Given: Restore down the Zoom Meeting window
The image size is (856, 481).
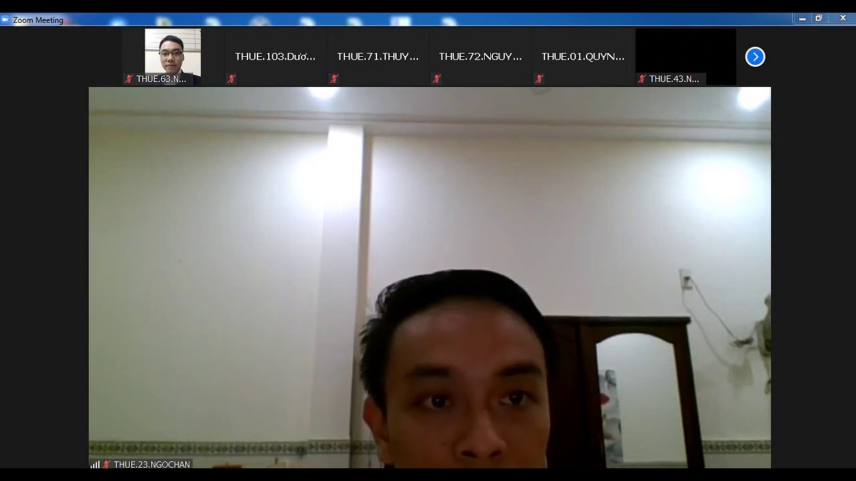Looking at the screenshot, I should coord(819,19).
